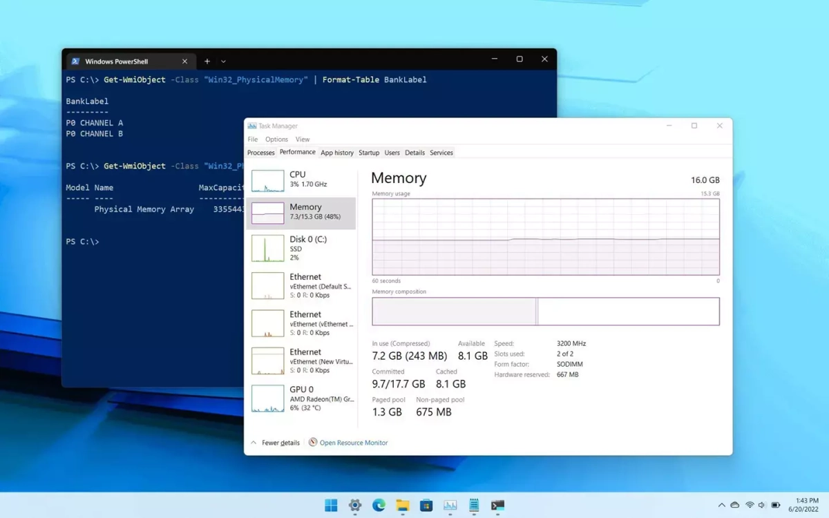The height and width of the screenshot is (518, 829).
Task: Click the volume speaker tray icon
Action: point(761,505)
